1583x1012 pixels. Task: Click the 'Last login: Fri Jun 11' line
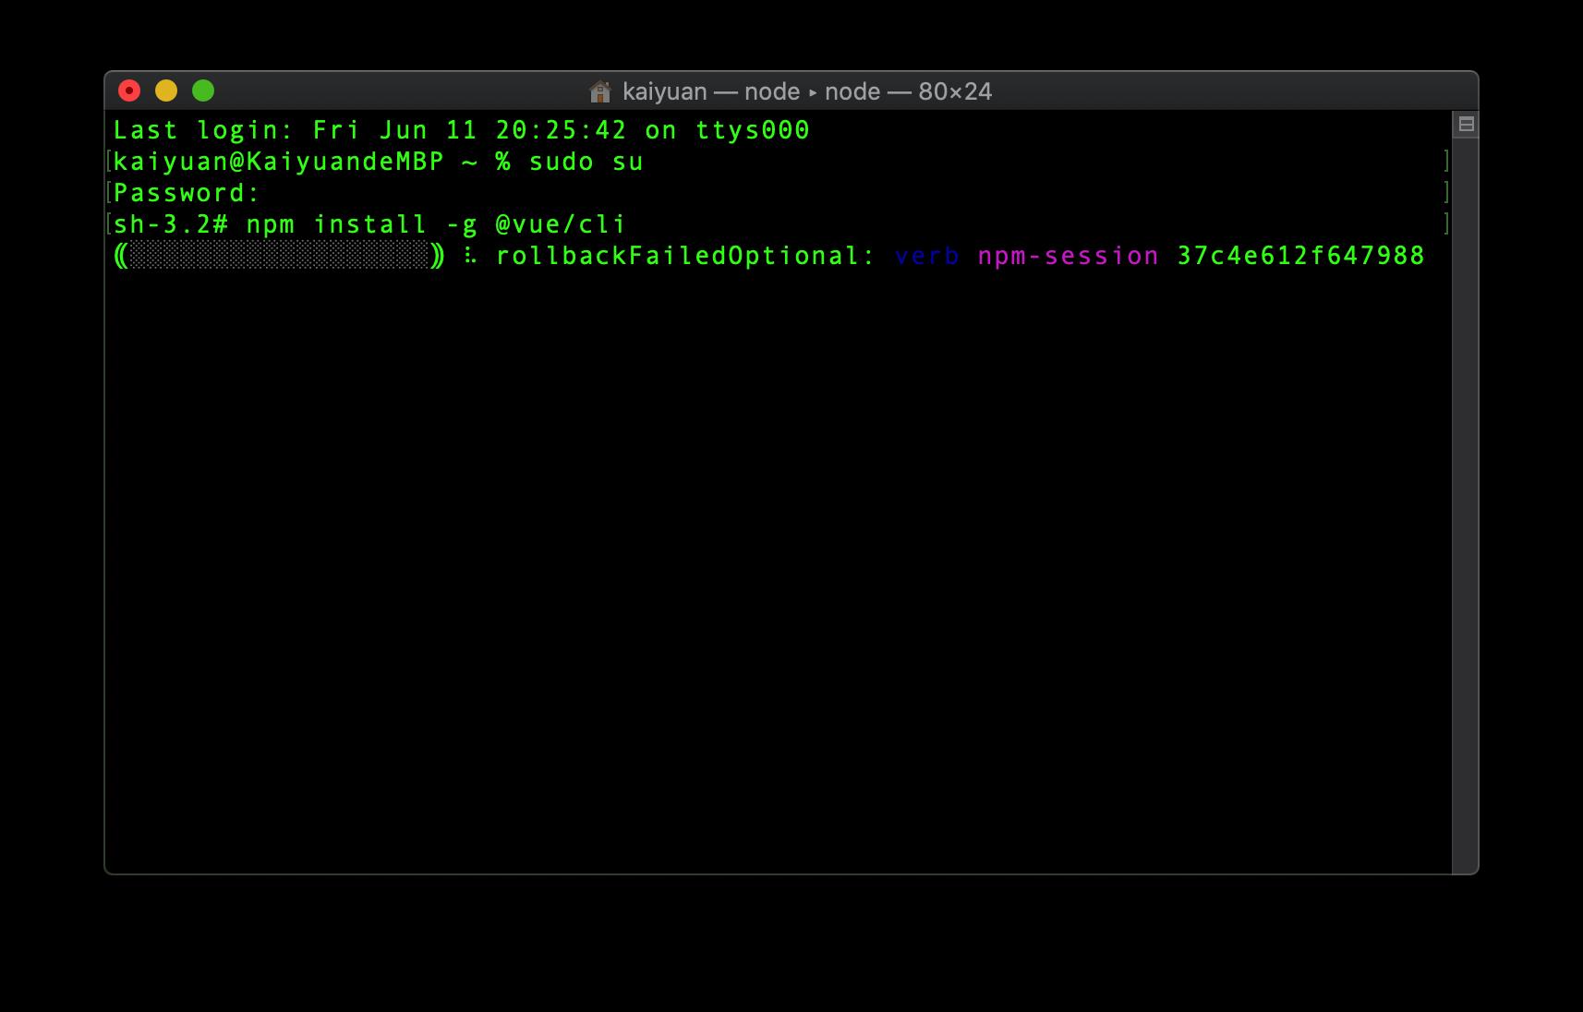462,130
